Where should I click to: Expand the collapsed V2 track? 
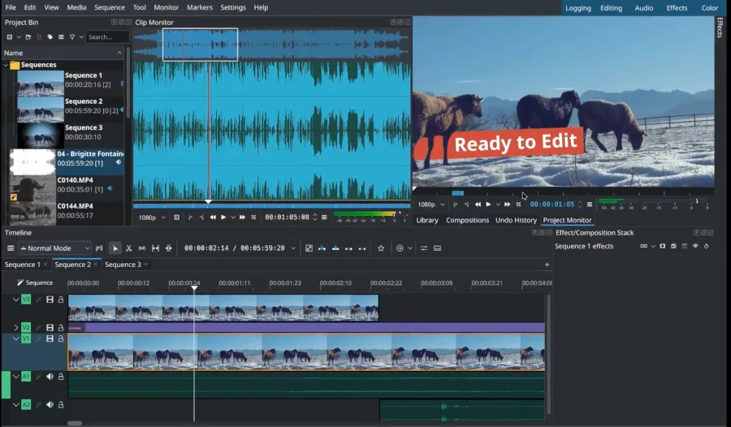pos(15,327)
